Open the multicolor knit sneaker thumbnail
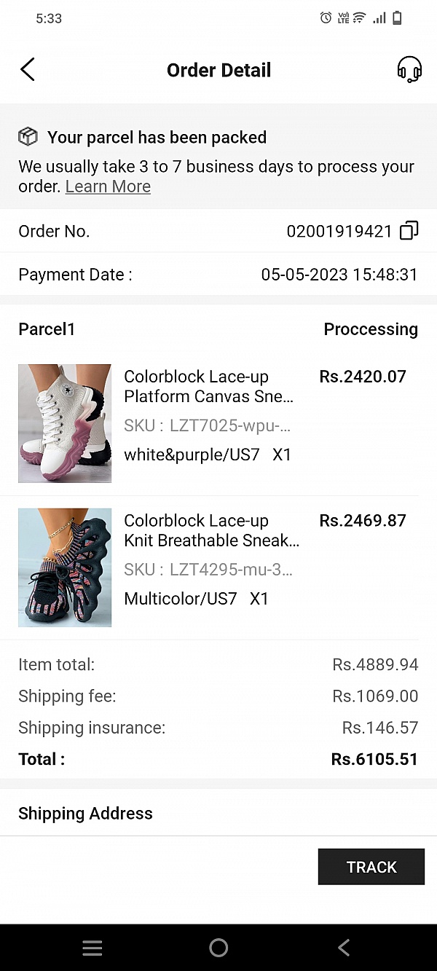The width and height of the screenshot is (437, 971). 65,567
